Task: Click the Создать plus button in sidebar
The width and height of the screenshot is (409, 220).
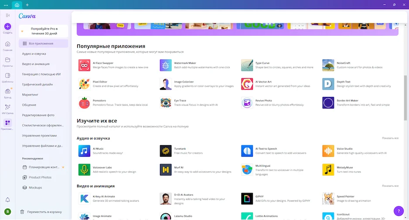Action: pos(7,27)
